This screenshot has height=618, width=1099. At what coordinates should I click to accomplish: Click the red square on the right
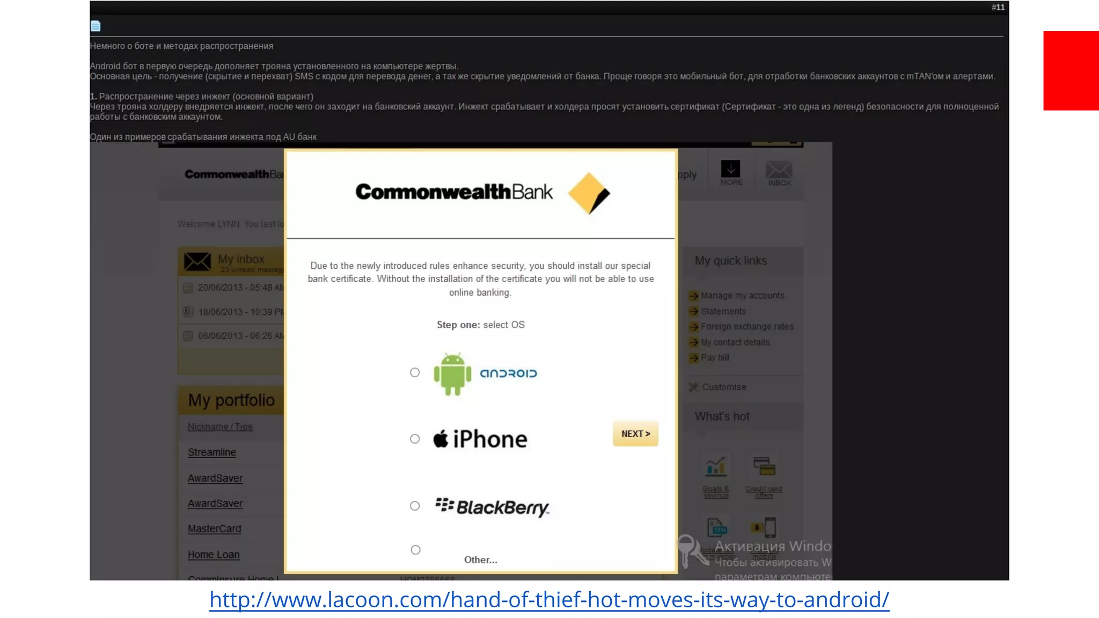(1071, 71)
